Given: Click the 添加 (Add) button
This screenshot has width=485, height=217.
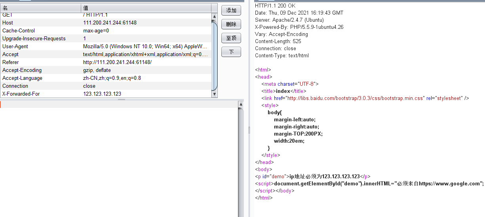Looking at the screenshot, I should tap(231, 10).
